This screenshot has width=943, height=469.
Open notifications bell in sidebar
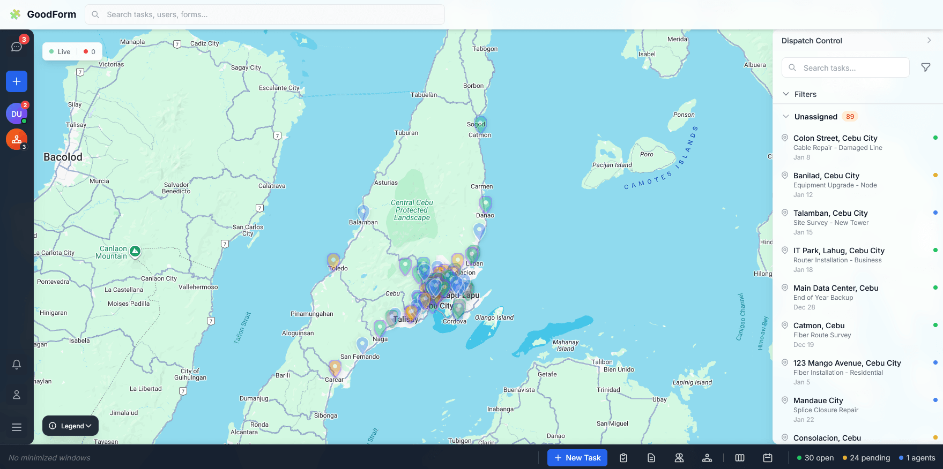point(17,365)
